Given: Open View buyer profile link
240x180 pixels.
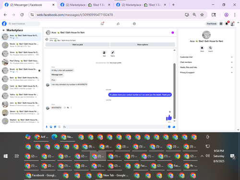Looking at the screenshot, I should tap(115, 63).
